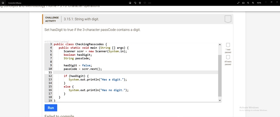
Task: Click the Screenshot (44).png file name
Action: [15, 3]
